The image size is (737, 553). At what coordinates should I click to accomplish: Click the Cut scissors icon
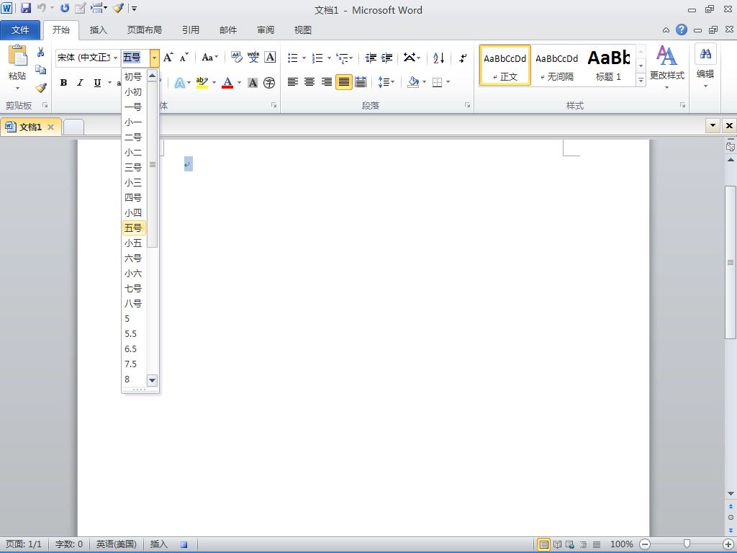click(x=41, y=52)
